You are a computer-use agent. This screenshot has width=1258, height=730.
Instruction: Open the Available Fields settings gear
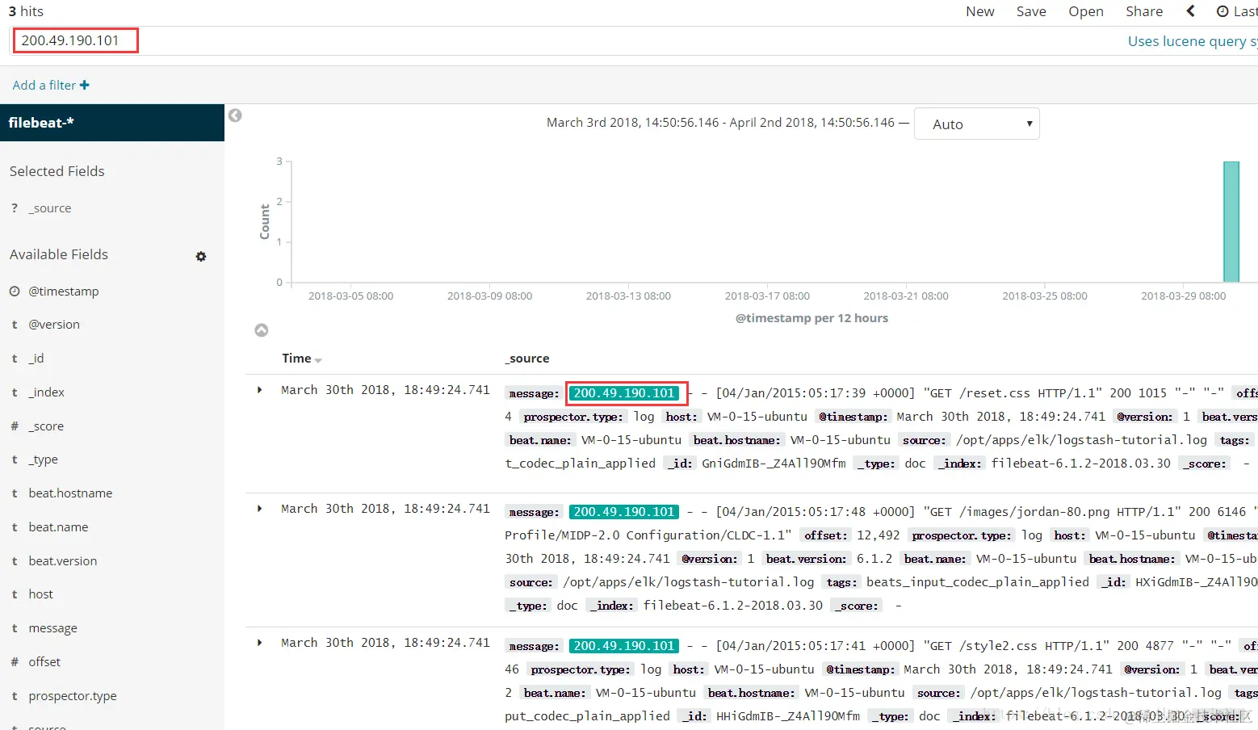click(x=200, y=256)
